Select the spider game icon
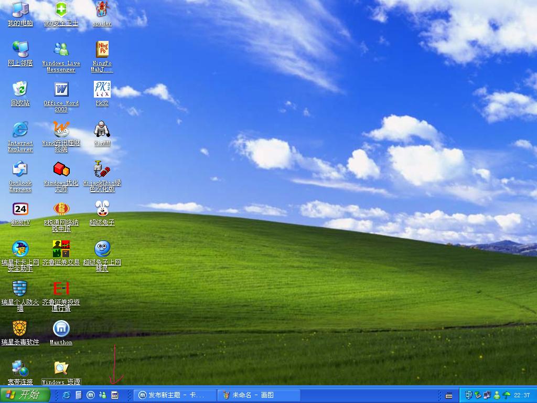The image size is (537, 403). pos(102,9)
